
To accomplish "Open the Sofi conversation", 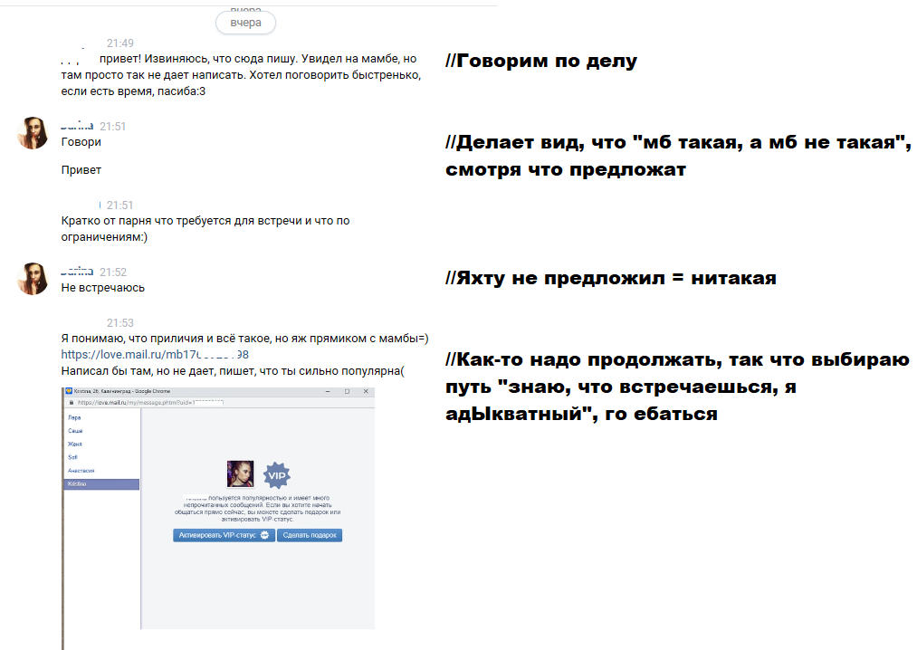I will click(73, 458).
